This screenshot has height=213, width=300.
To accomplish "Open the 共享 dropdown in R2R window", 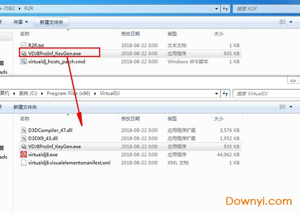I will tap(21, 22).
